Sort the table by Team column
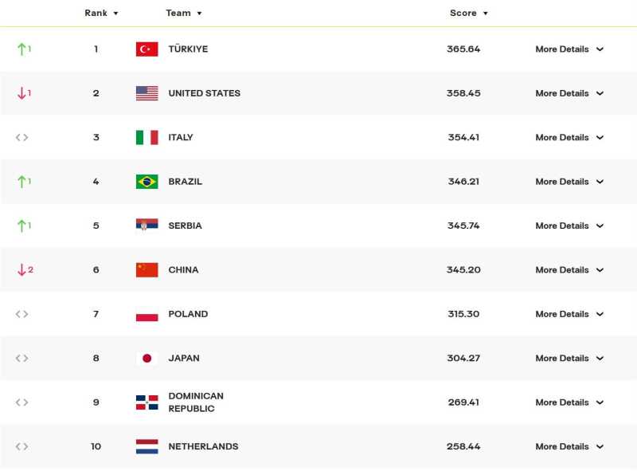 point(184,14)
